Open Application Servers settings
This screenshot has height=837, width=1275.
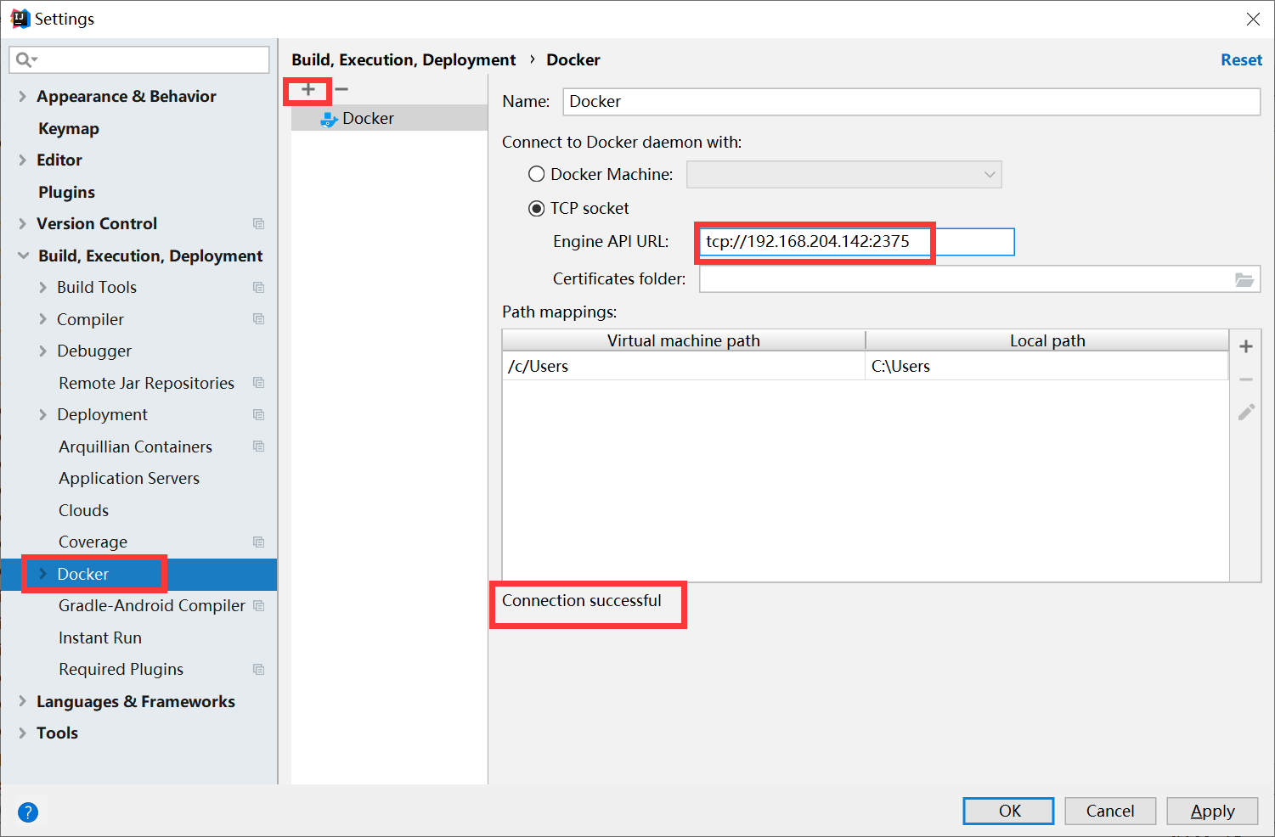pyautogui.click(x=129, y=479)
